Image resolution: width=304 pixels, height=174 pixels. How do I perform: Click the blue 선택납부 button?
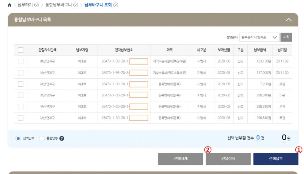(276, 159)
